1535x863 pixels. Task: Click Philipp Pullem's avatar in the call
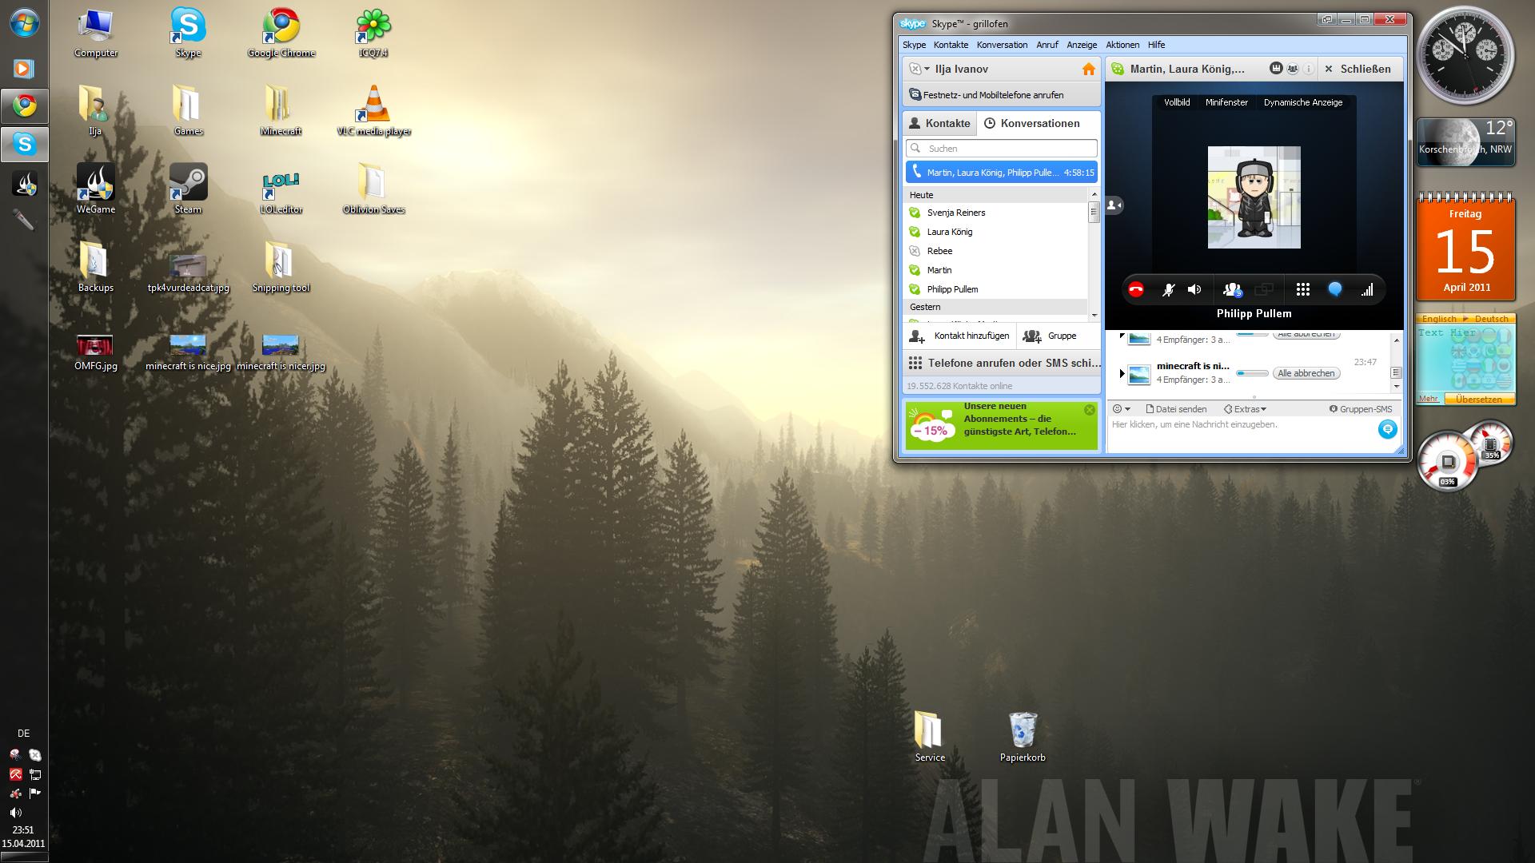1254,197
